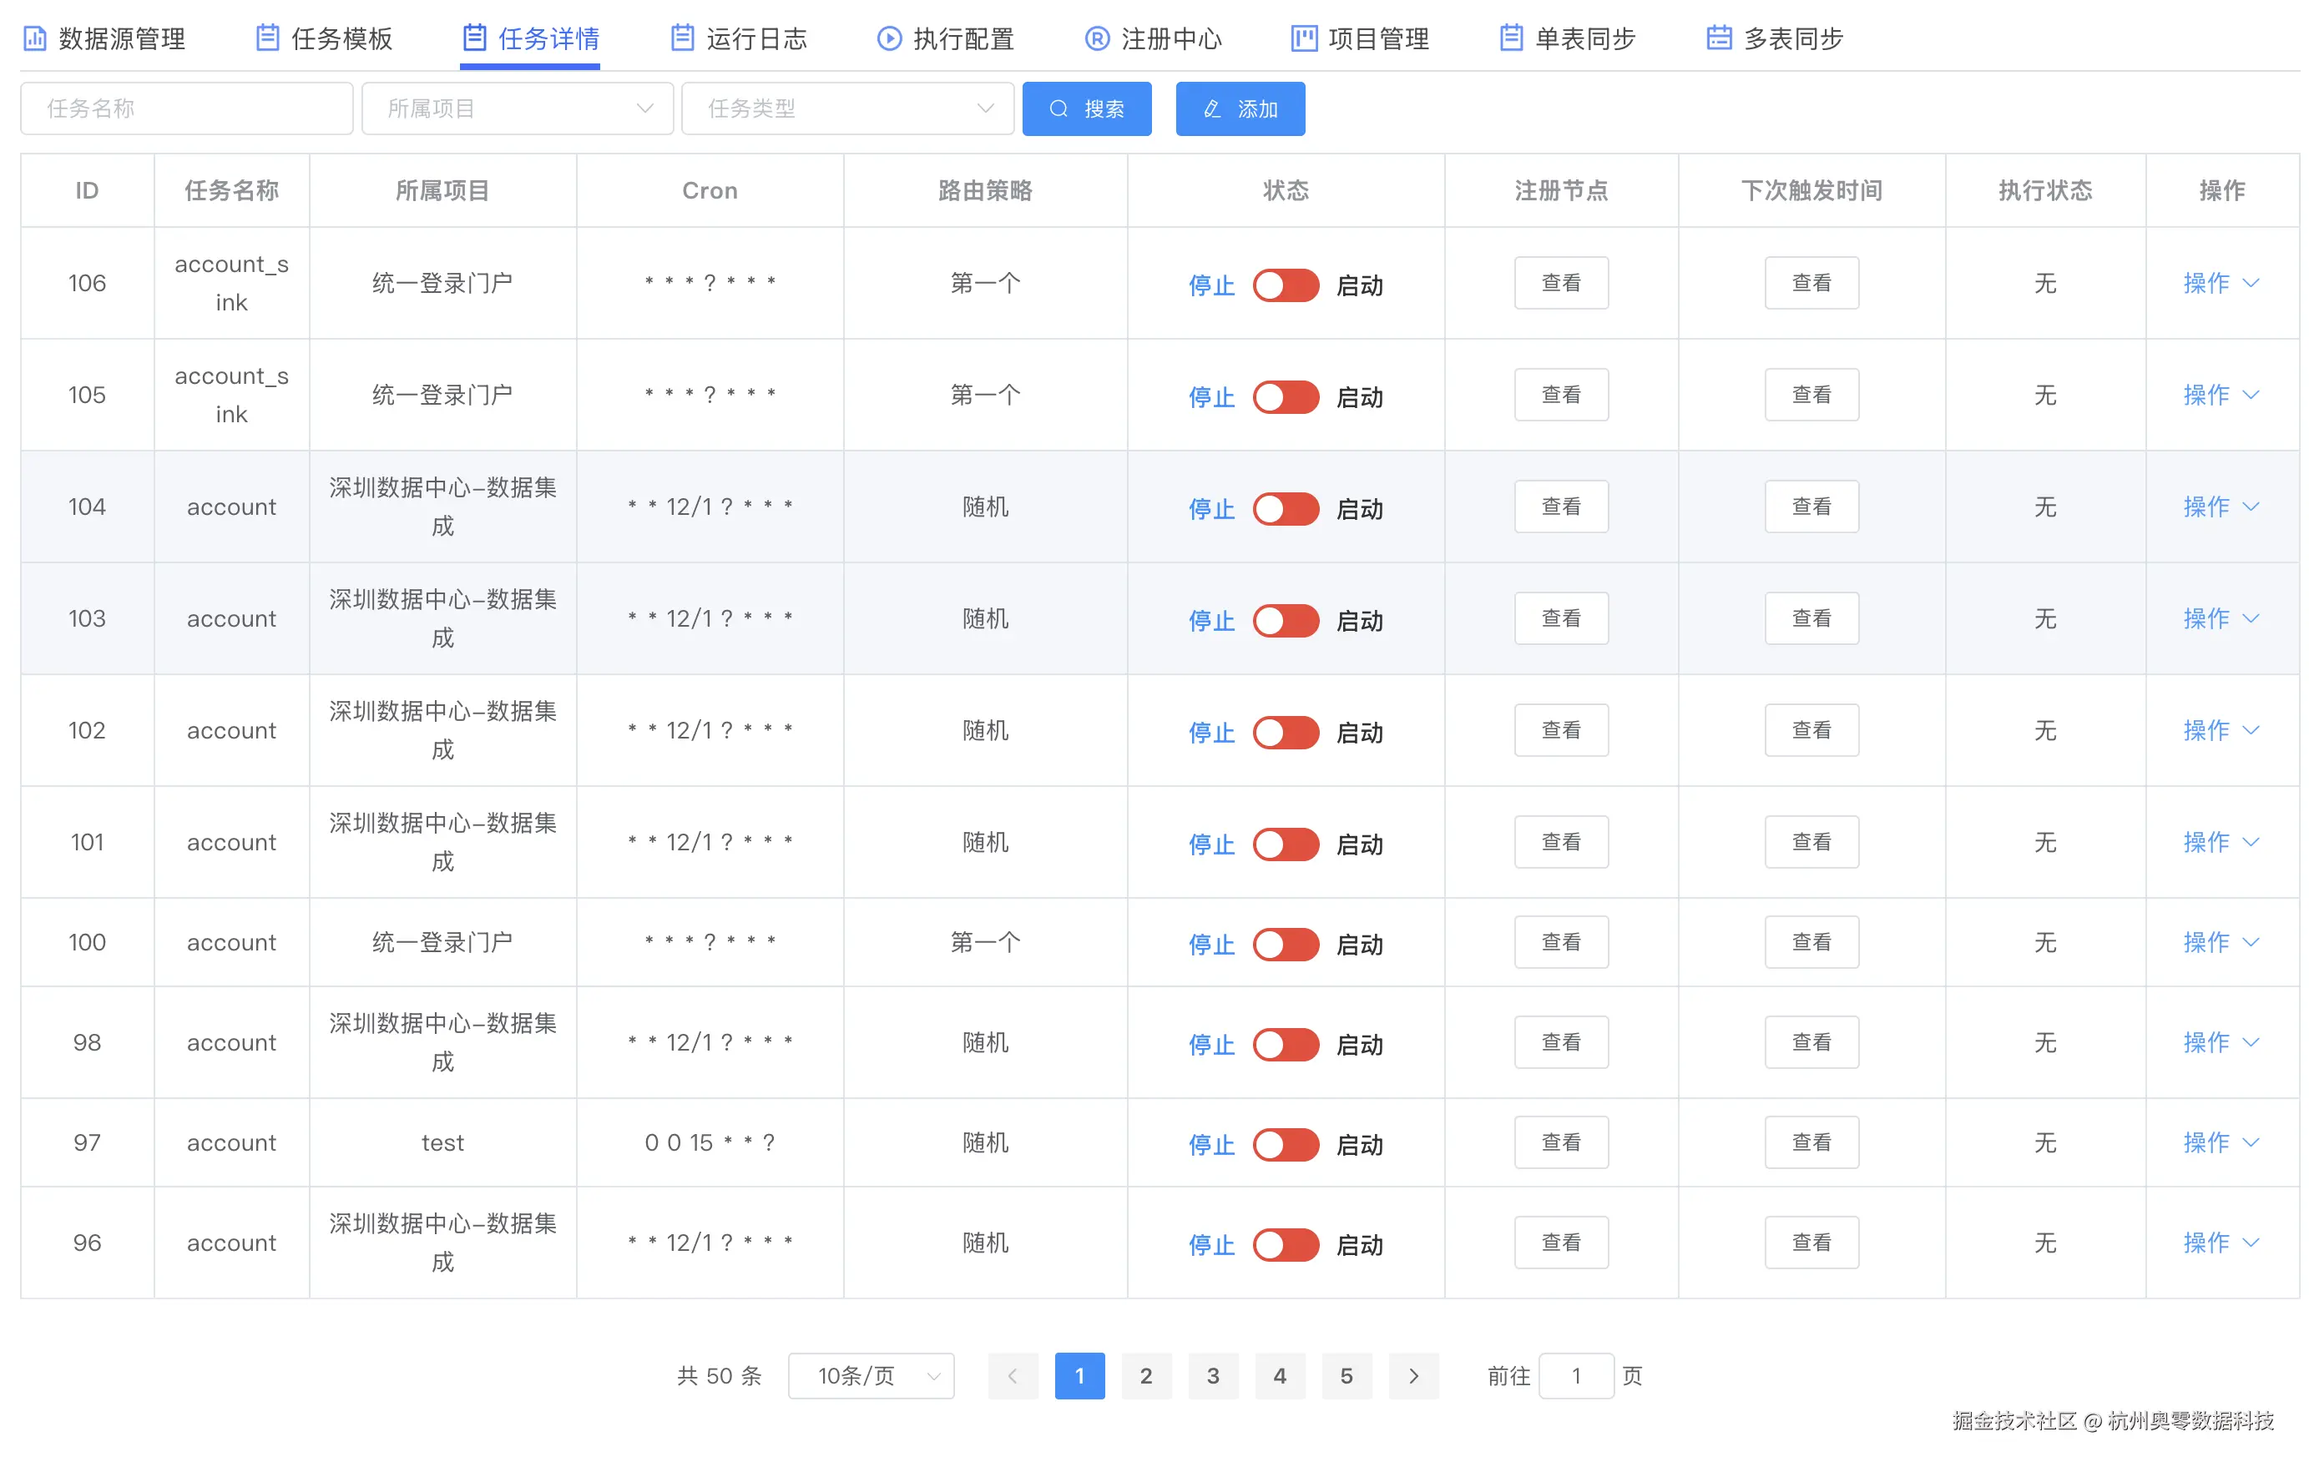Image resolution: width=2309 pixels, height=1467 pixels.
Task: Click the 注册中心 registered icon
Action: pos(1096,38)
